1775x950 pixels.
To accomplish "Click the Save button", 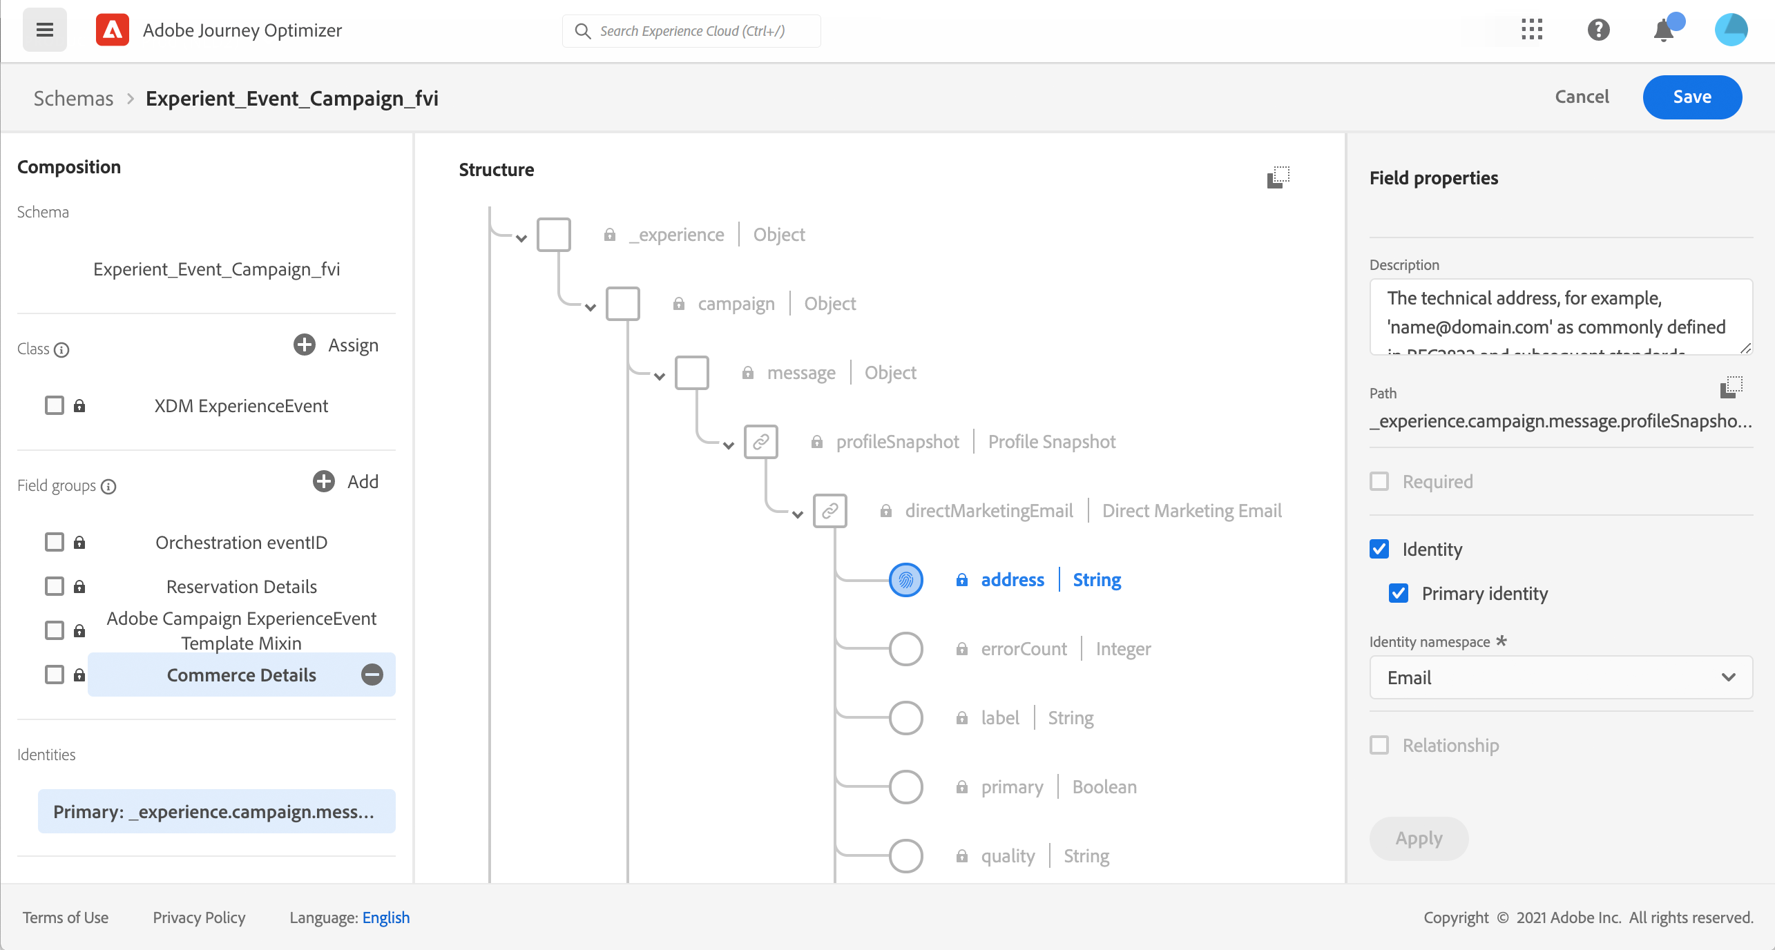I will coord(1691,97).
